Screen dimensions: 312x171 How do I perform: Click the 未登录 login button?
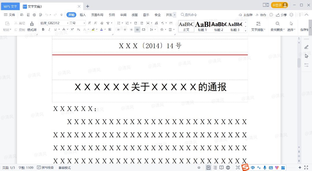[279, 5]
